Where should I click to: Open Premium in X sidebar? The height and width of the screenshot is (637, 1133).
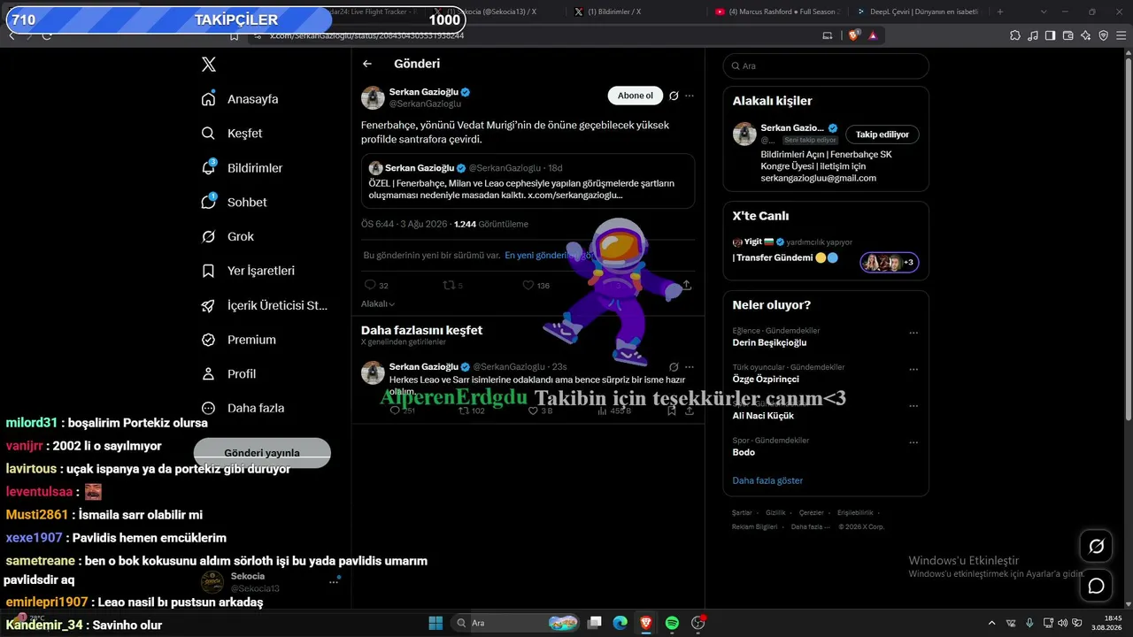coord(238,340)
